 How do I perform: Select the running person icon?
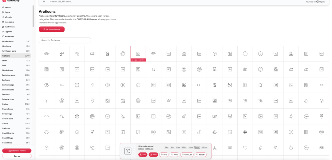pyautogui.click(x=291, y=116)
